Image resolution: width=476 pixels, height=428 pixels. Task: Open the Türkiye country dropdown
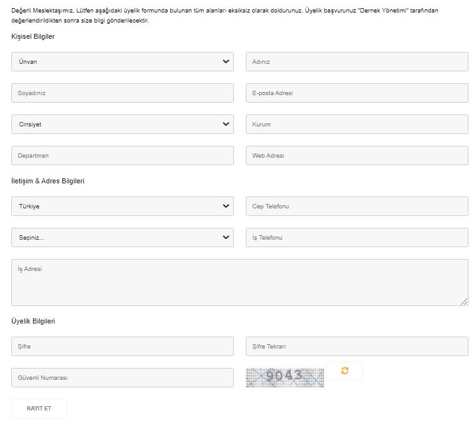click(123, 206)
